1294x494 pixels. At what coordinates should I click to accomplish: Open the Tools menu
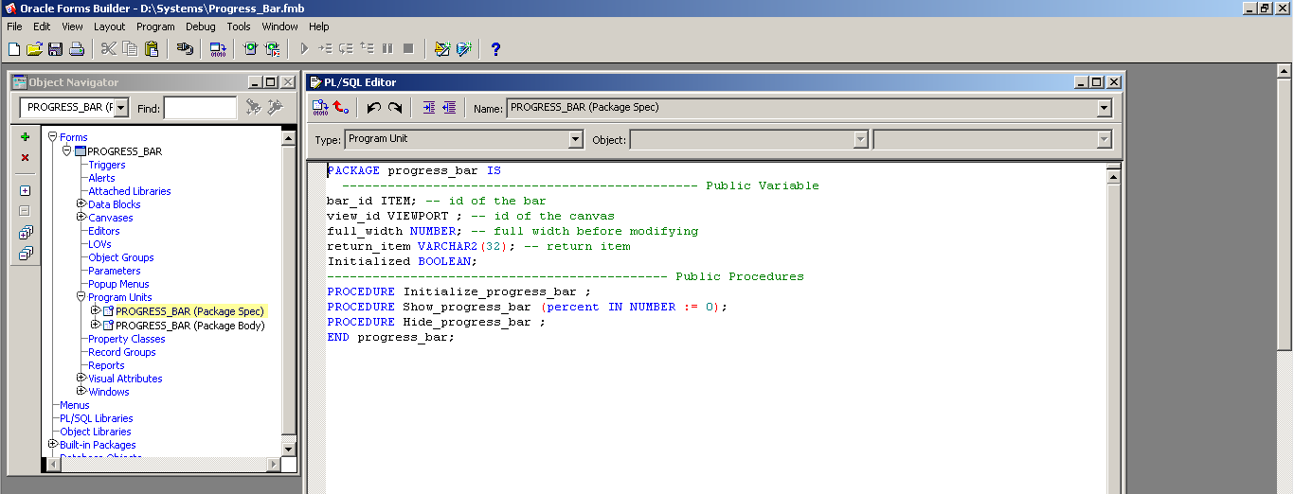239,26
